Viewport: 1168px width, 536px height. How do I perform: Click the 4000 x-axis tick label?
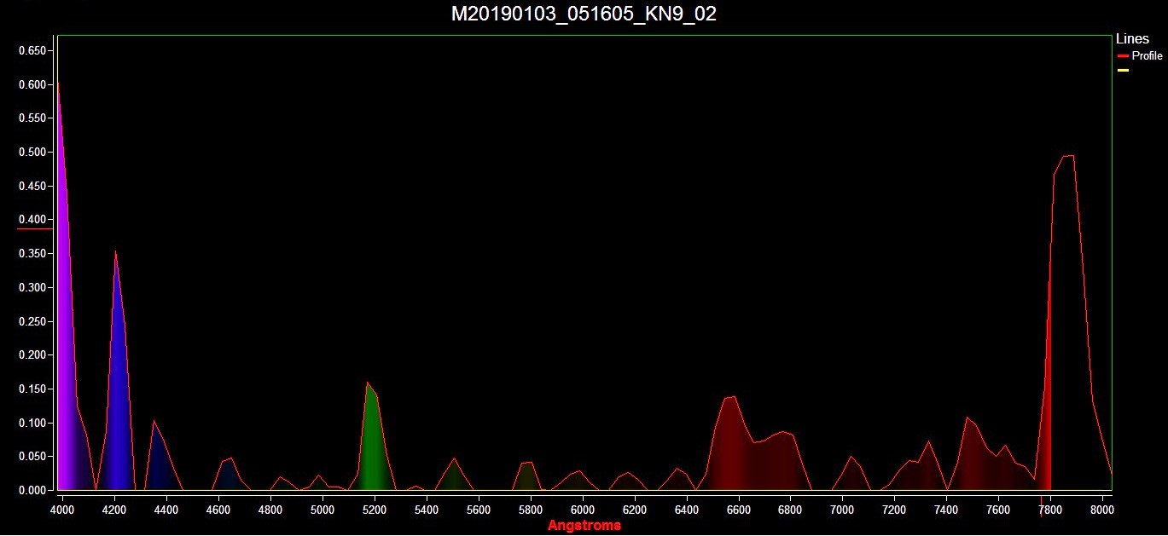click(x=62, y=510)
